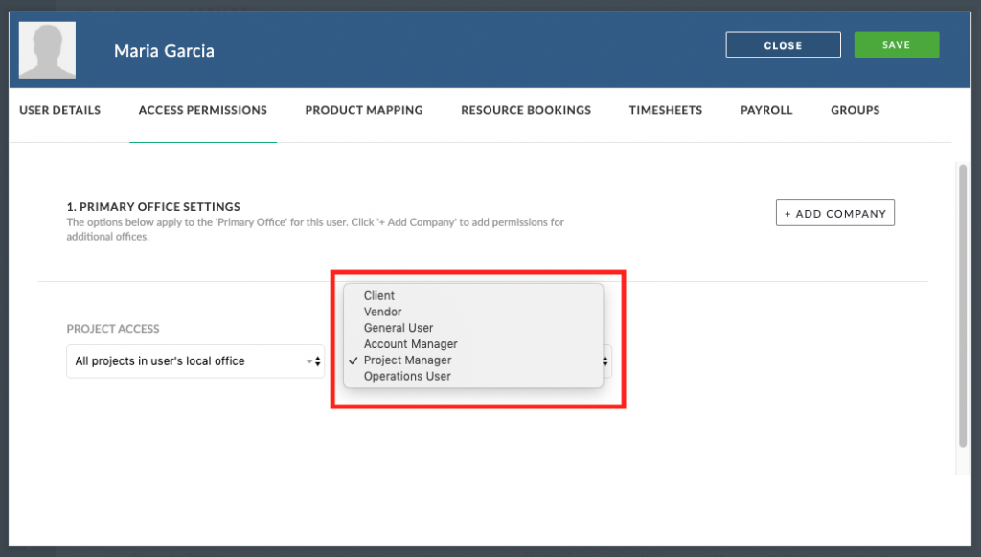Expand the Project Access dropdown
The height and width of the screenshot is (557, 981).
(x=195, y=361)
